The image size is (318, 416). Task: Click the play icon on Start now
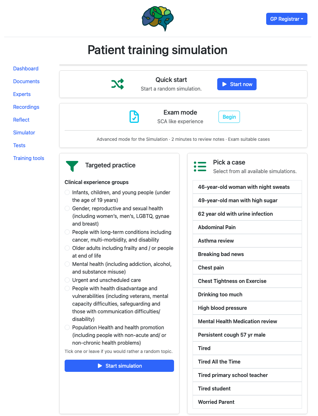point(225,84)
